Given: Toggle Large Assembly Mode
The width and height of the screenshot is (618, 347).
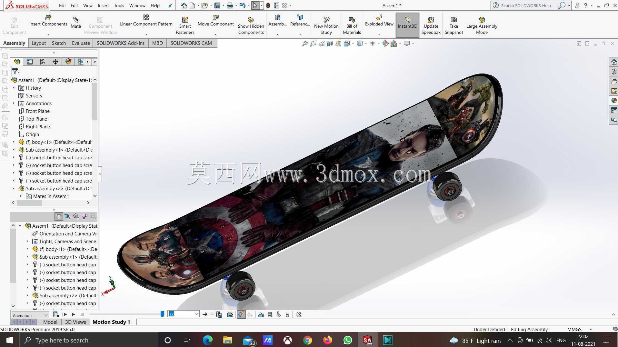Looking at the screenshot, I should tap(482, 26).
